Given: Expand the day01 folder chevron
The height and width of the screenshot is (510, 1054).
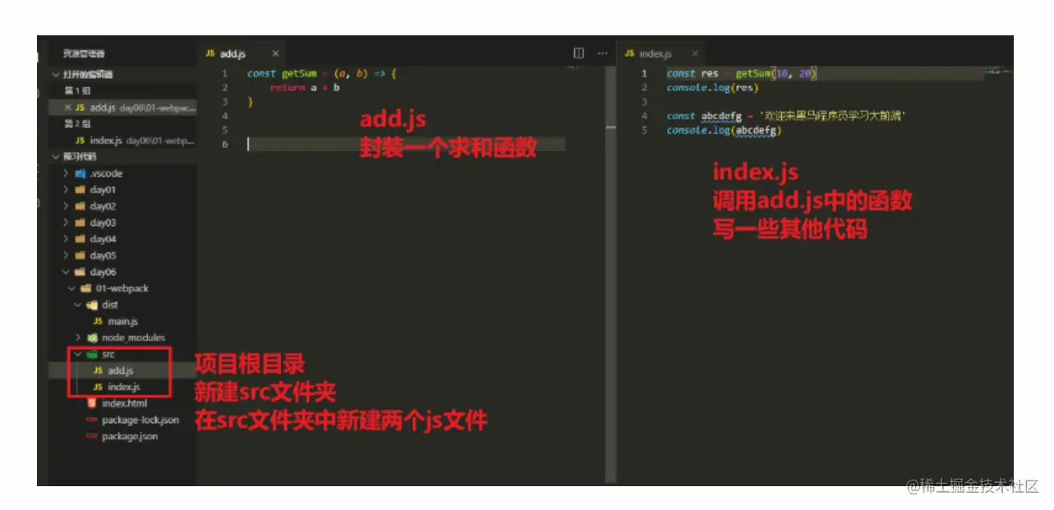Looking at the screenshot, I should point(66,190).
